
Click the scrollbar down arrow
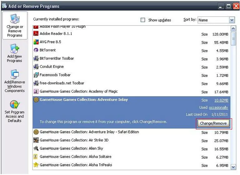click(233, 167)
